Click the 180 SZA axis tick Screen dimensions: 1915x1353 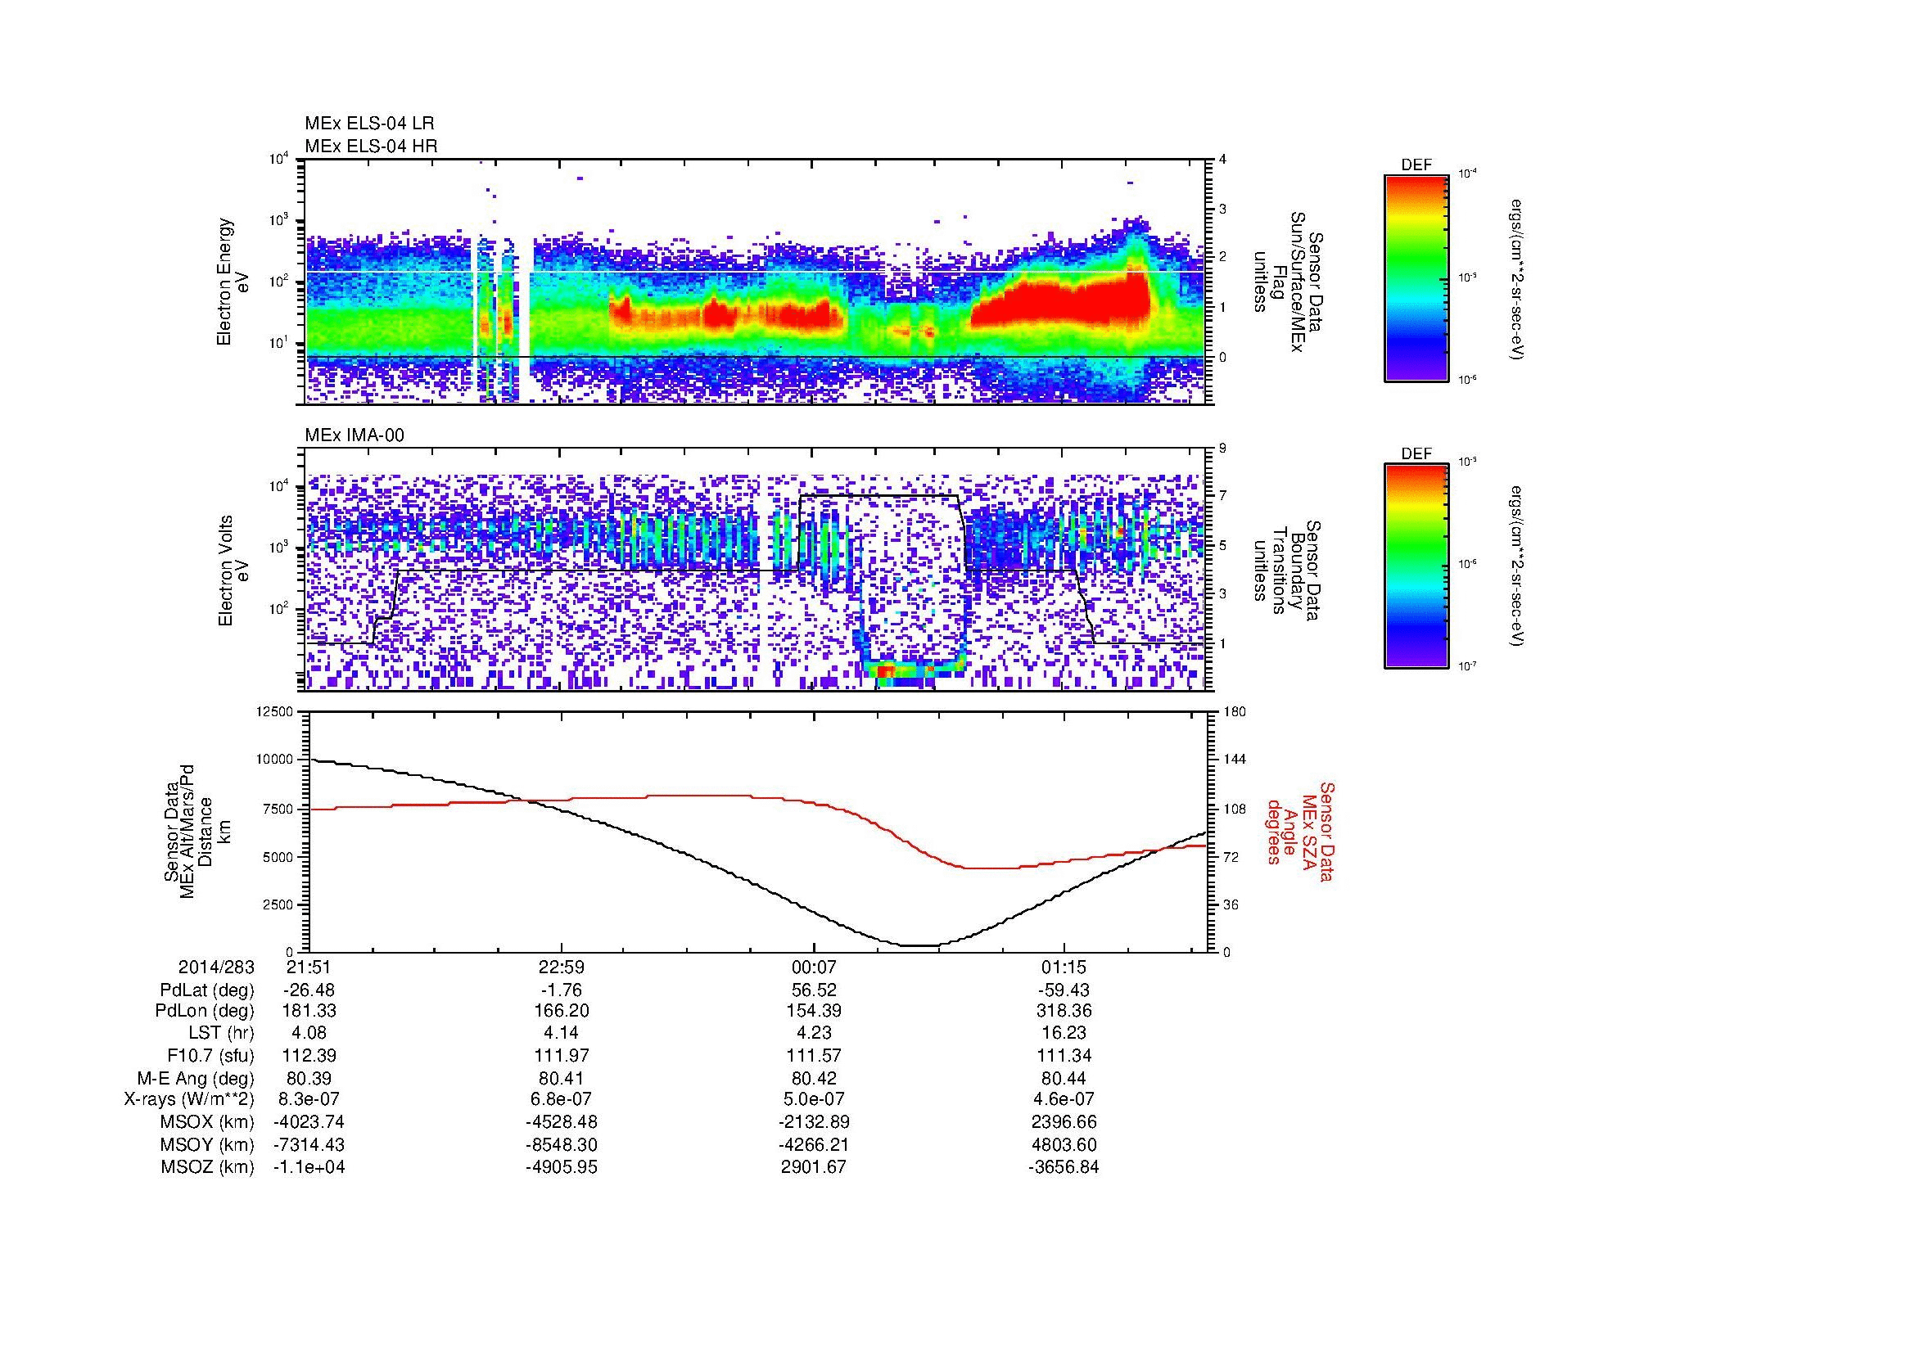coord(1234,711)
